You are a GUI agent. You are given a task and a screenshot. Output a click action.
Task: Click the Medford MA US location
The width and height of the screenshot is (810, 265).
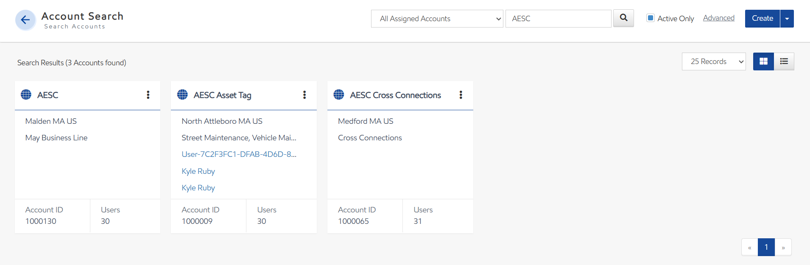(x=366, y=121)
